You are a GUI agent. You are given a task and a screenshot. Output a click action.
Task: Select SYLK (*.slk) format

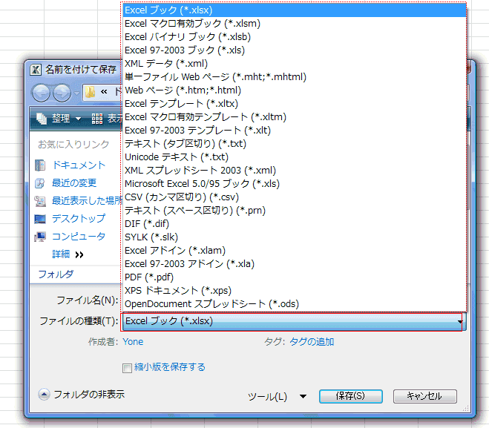point(293,237)
